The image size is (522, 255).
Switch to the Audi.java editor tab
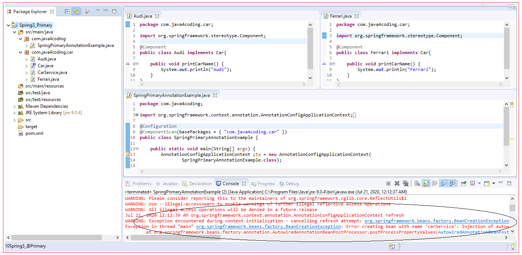point(143,16)
